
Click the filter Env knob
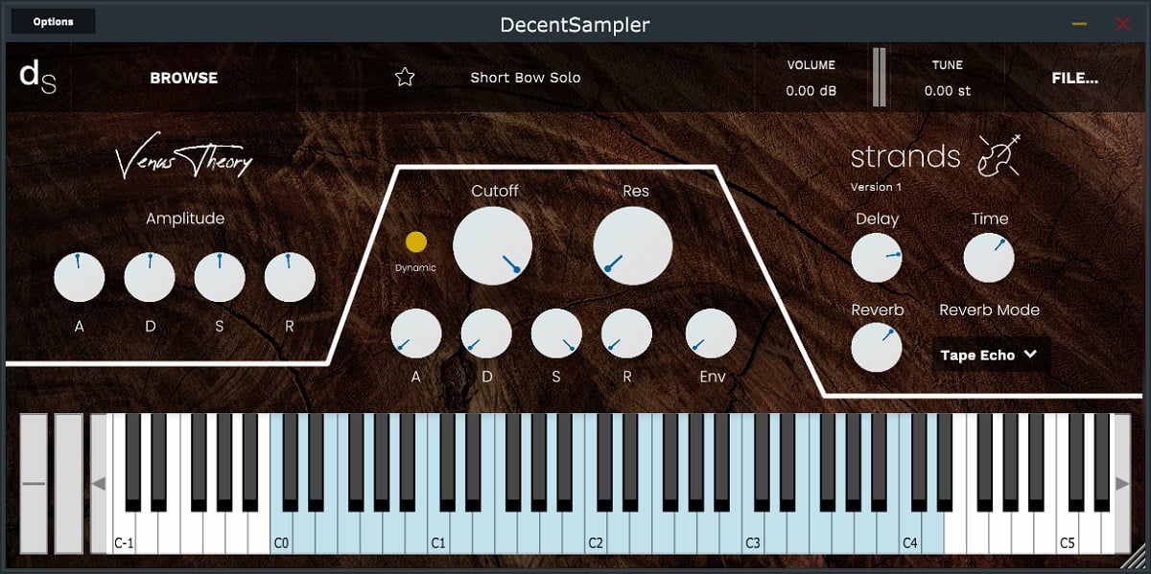[x=711, y=333]
